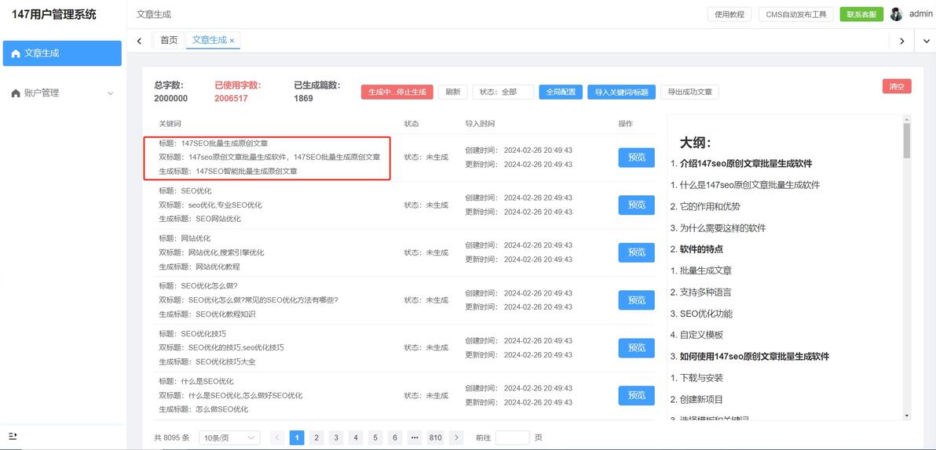
Task: Click 147用户管理系统 title
Action: click(53, 14)
